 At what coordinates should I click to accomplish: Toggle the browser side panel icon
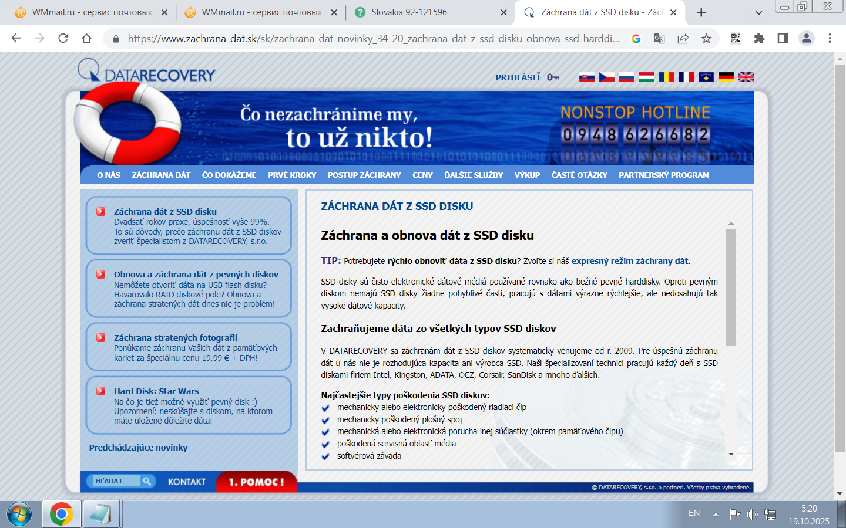(783, 38)
